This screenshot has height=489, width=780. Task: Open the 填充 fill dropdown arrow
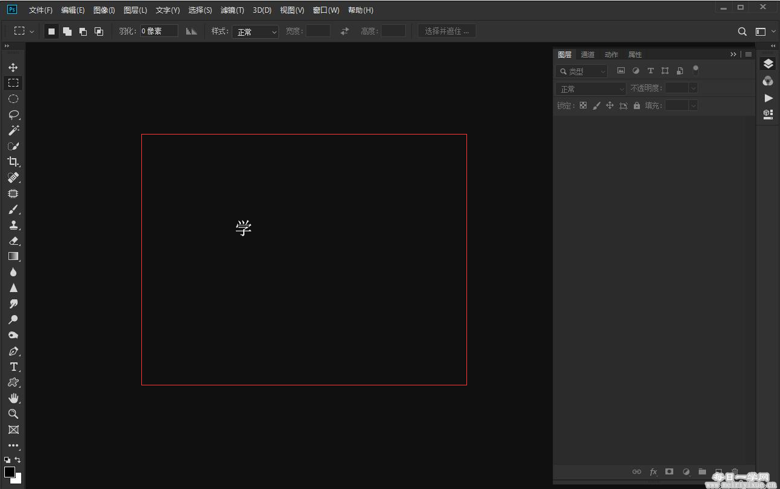[693, 105]
